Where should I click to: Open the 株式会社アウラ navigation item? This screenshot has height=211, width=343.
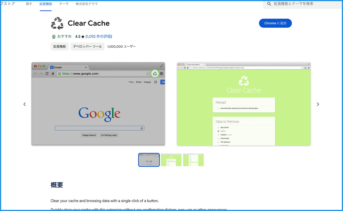point(87,4)
